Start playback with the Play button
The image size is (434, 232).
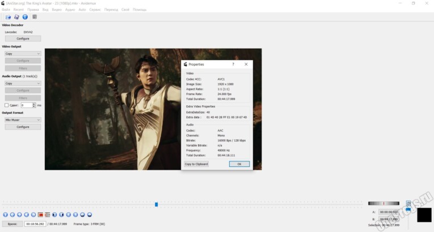(x=5, y=214)
